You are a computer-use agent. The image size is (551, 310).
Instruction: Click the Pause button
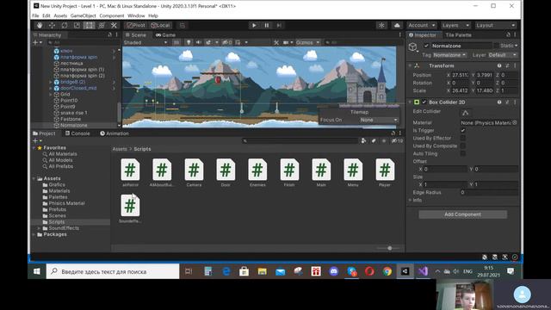267,25
